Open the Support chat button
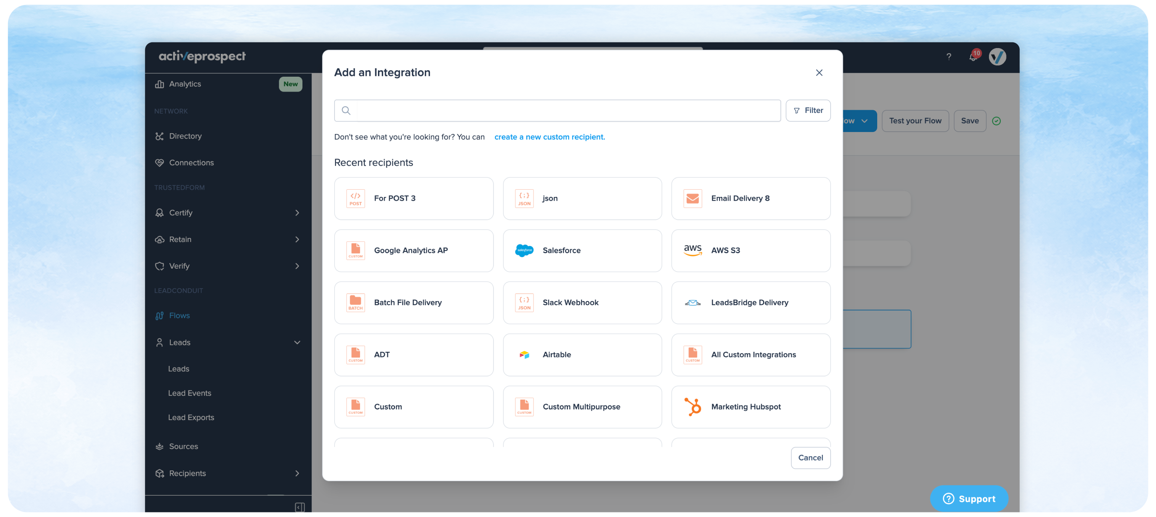 click(x=969, y=498)
